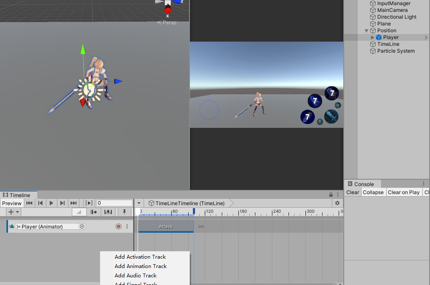Open the add track plus dropdown
This screenshot has height=285, width=430.
tap(13, 212)
